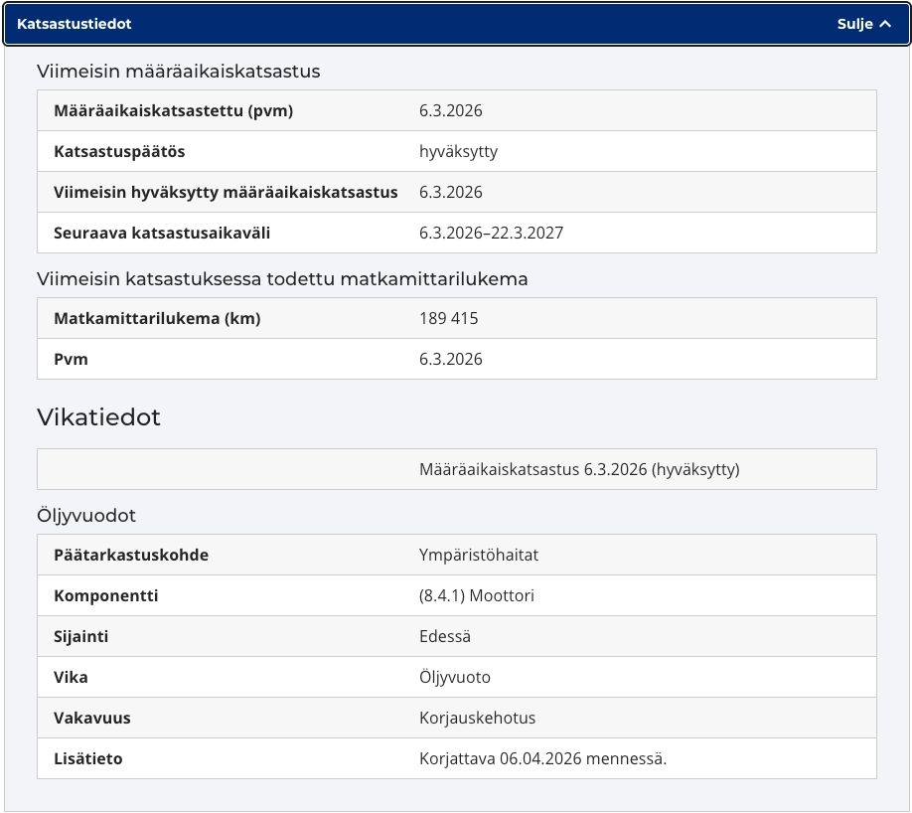The width and height of the screenshot is (912, 813).
Task: Select the Määräaikaiskatsastus 6.3.2026 (hyväksytty) row
Action: tap(457, 469)
